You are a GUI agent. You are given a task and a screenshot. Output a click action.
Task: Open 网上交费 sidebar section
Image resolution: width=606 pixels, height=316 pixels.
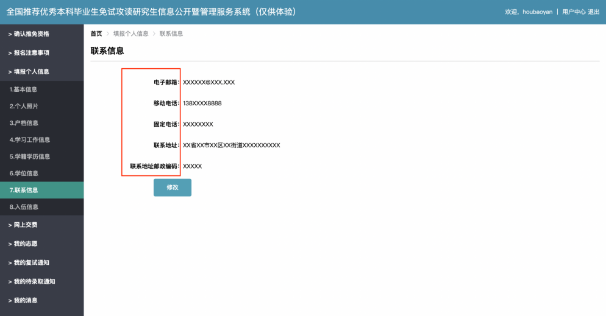point(41,225)
